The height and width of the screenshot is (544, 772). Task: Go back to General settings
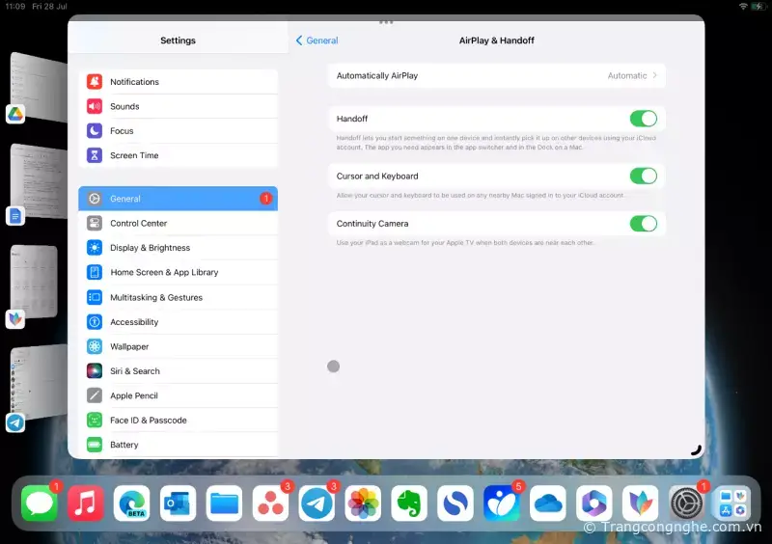pos(317,41)
